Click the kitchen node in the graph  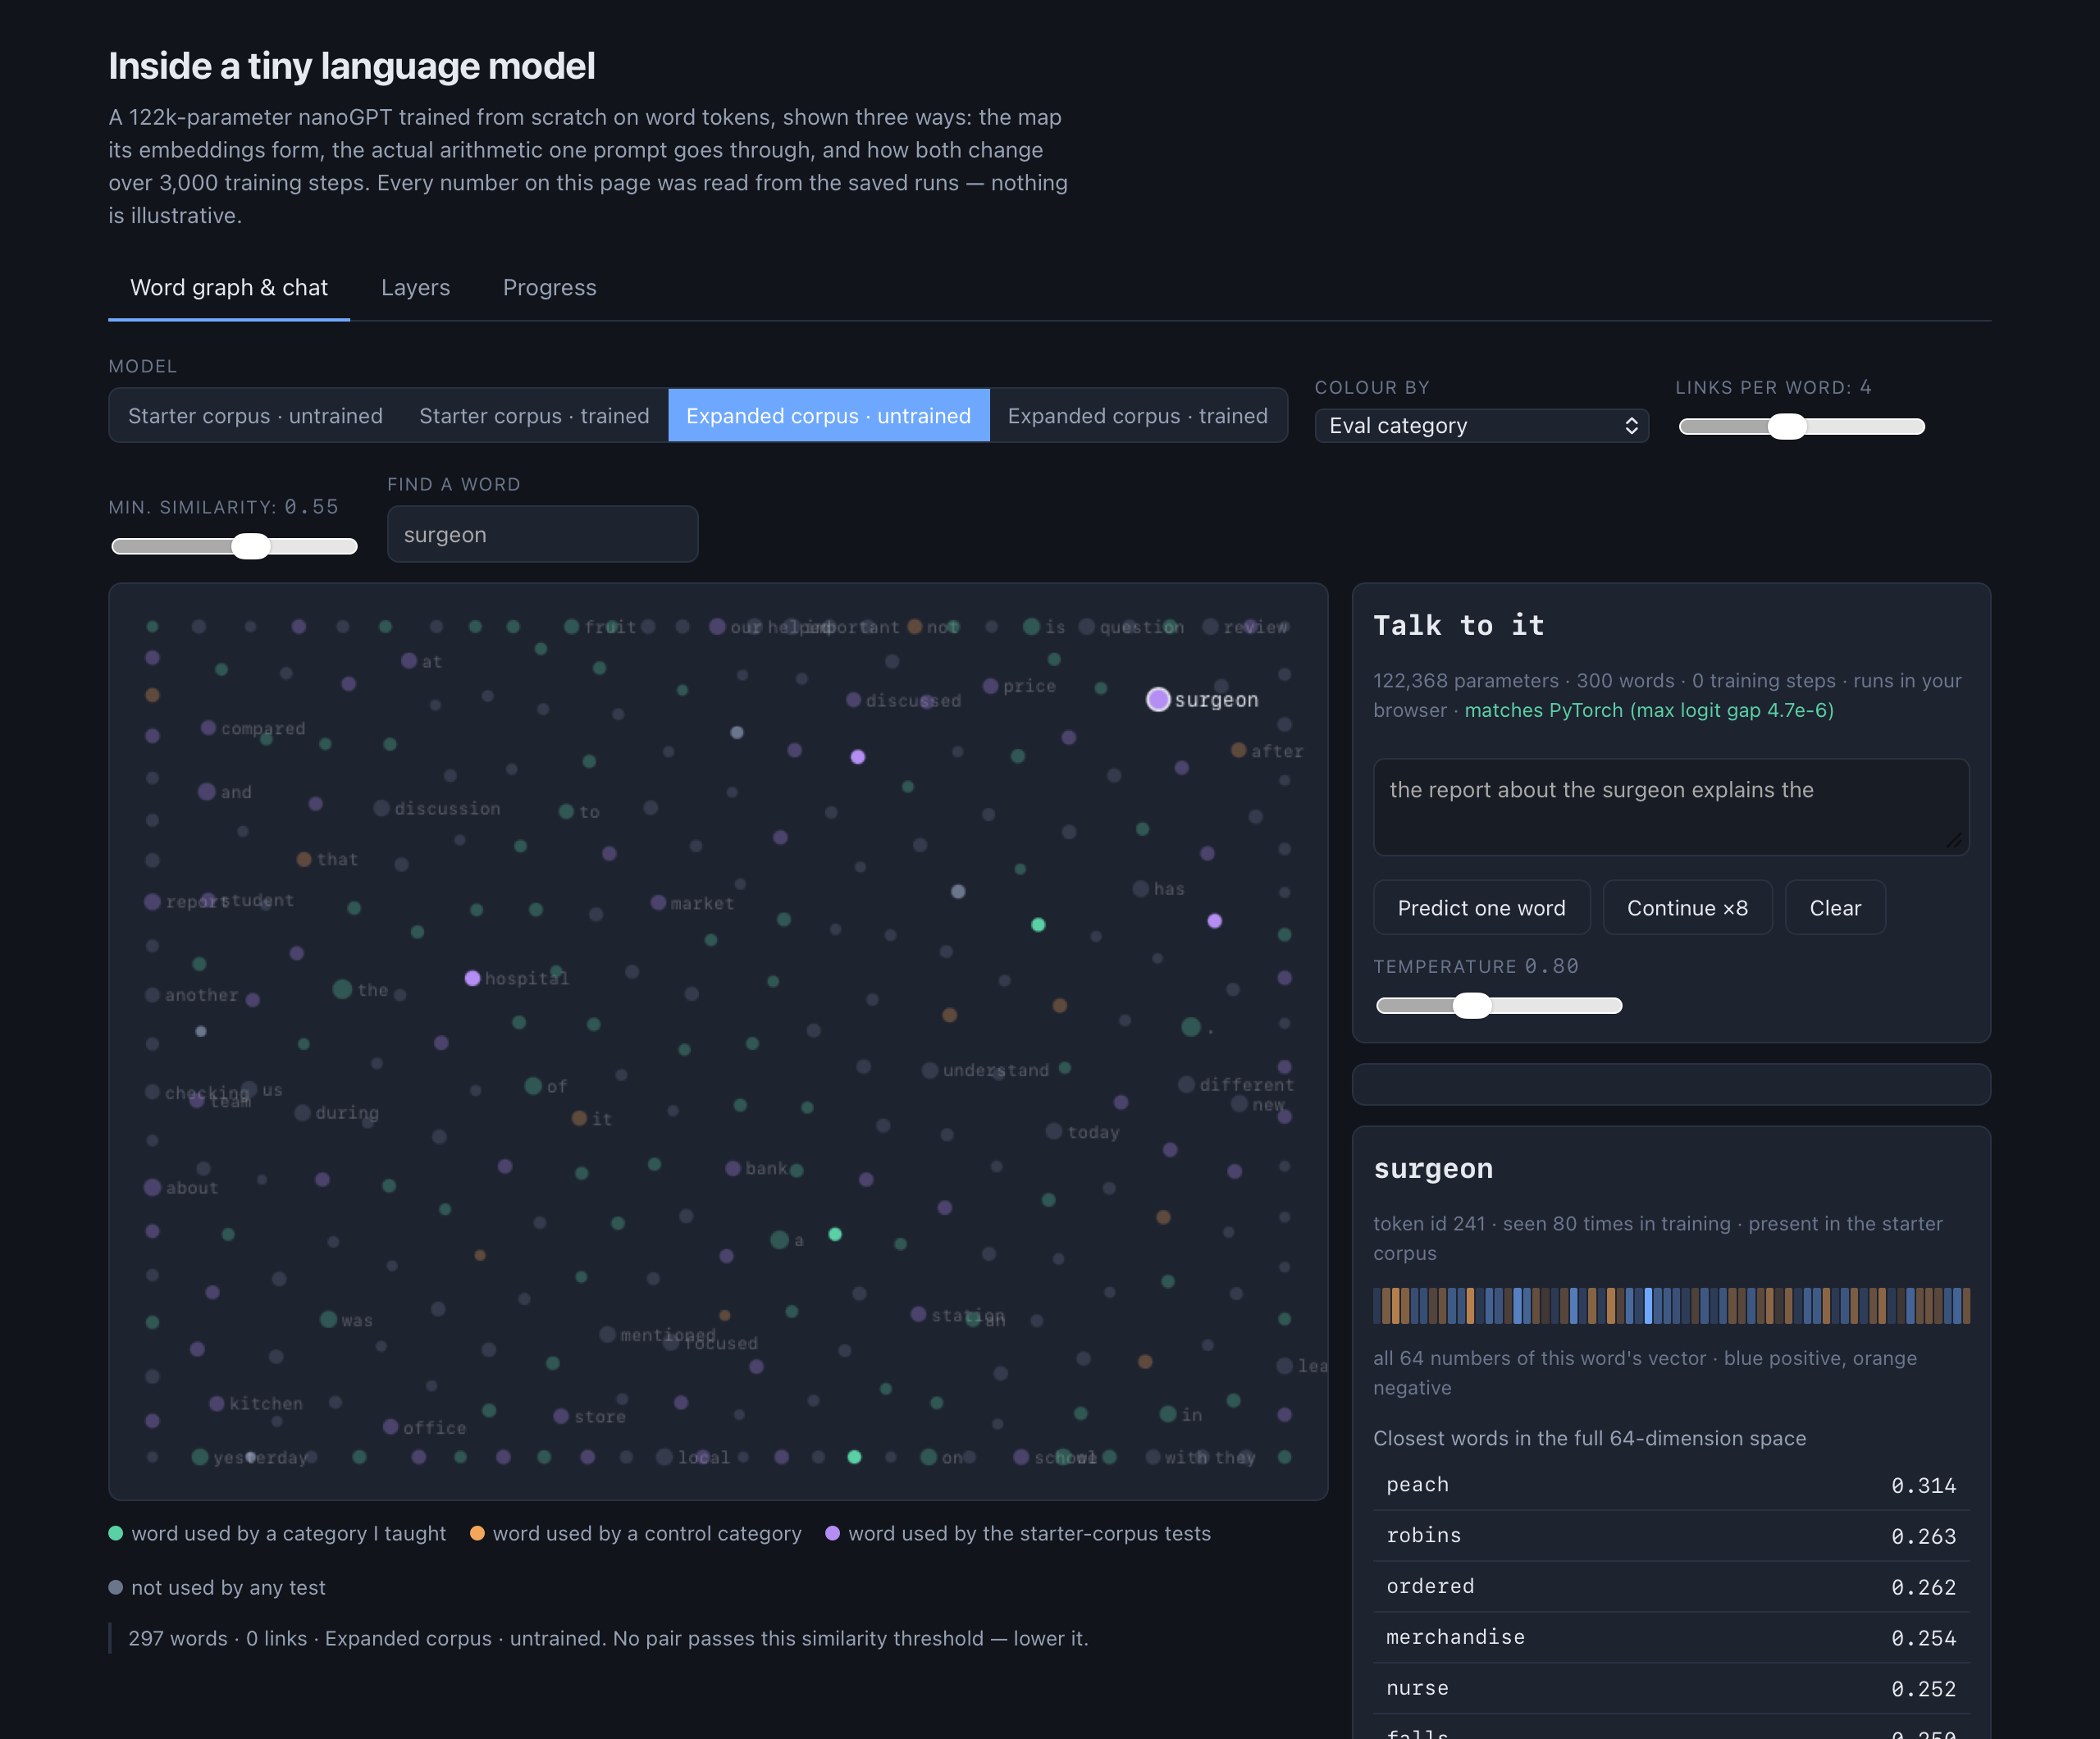216,1404
